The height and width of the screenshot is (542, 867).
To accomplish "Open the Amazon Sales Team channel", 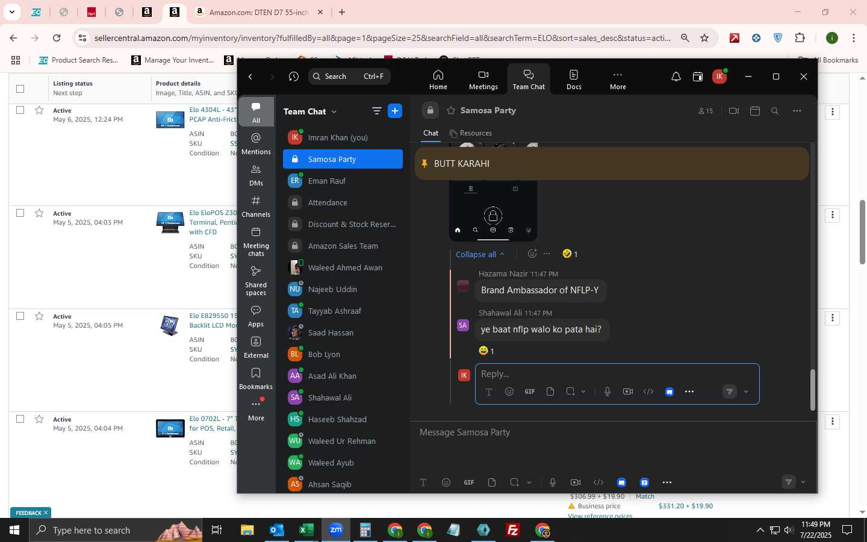I will tap(343, 246).
